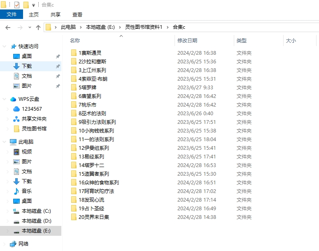Open the 1234567 cloud folder
The height and width of the screenshot is (251, 319).
tap(32, 109)
